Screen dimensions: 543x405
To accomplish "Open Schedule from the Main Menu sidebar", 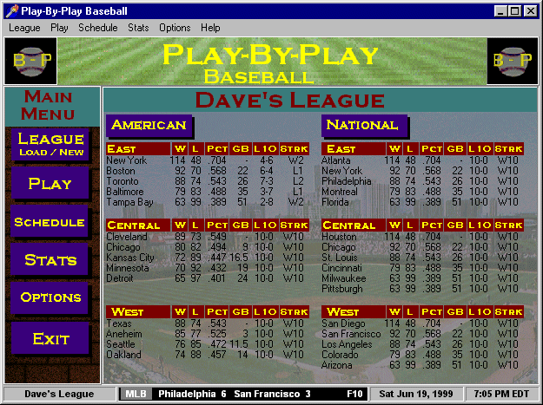I will coord(50,221).
